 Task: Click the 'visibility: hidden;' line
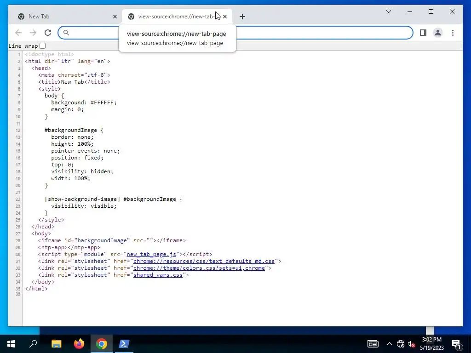coord(82,172)
